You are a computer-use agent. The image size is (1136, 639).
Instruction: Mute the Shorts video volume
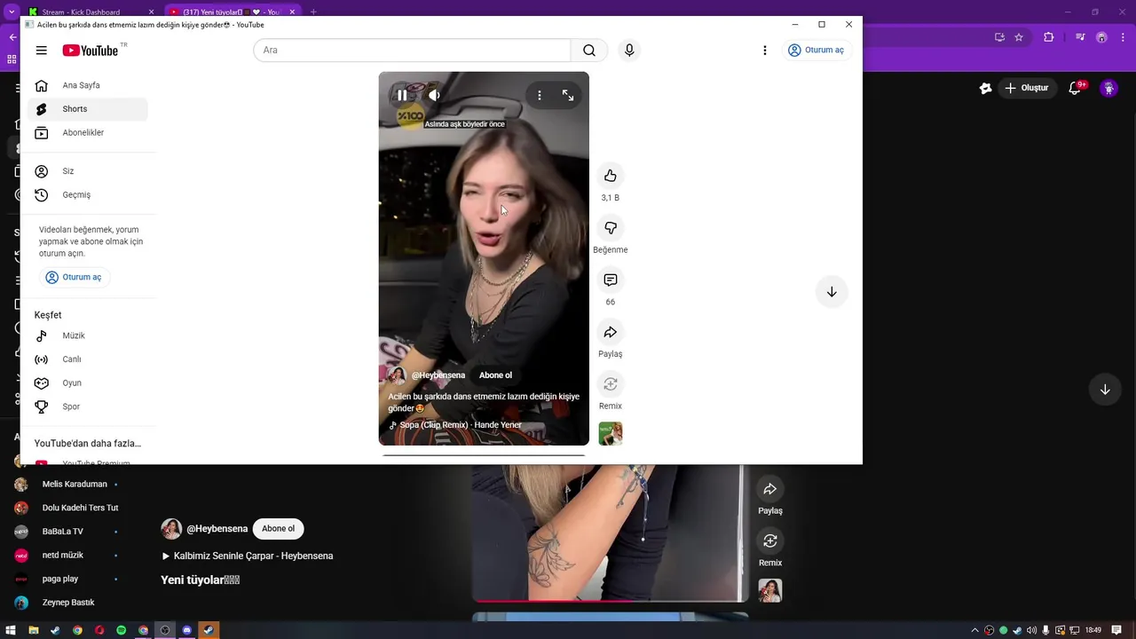(434, 95)
